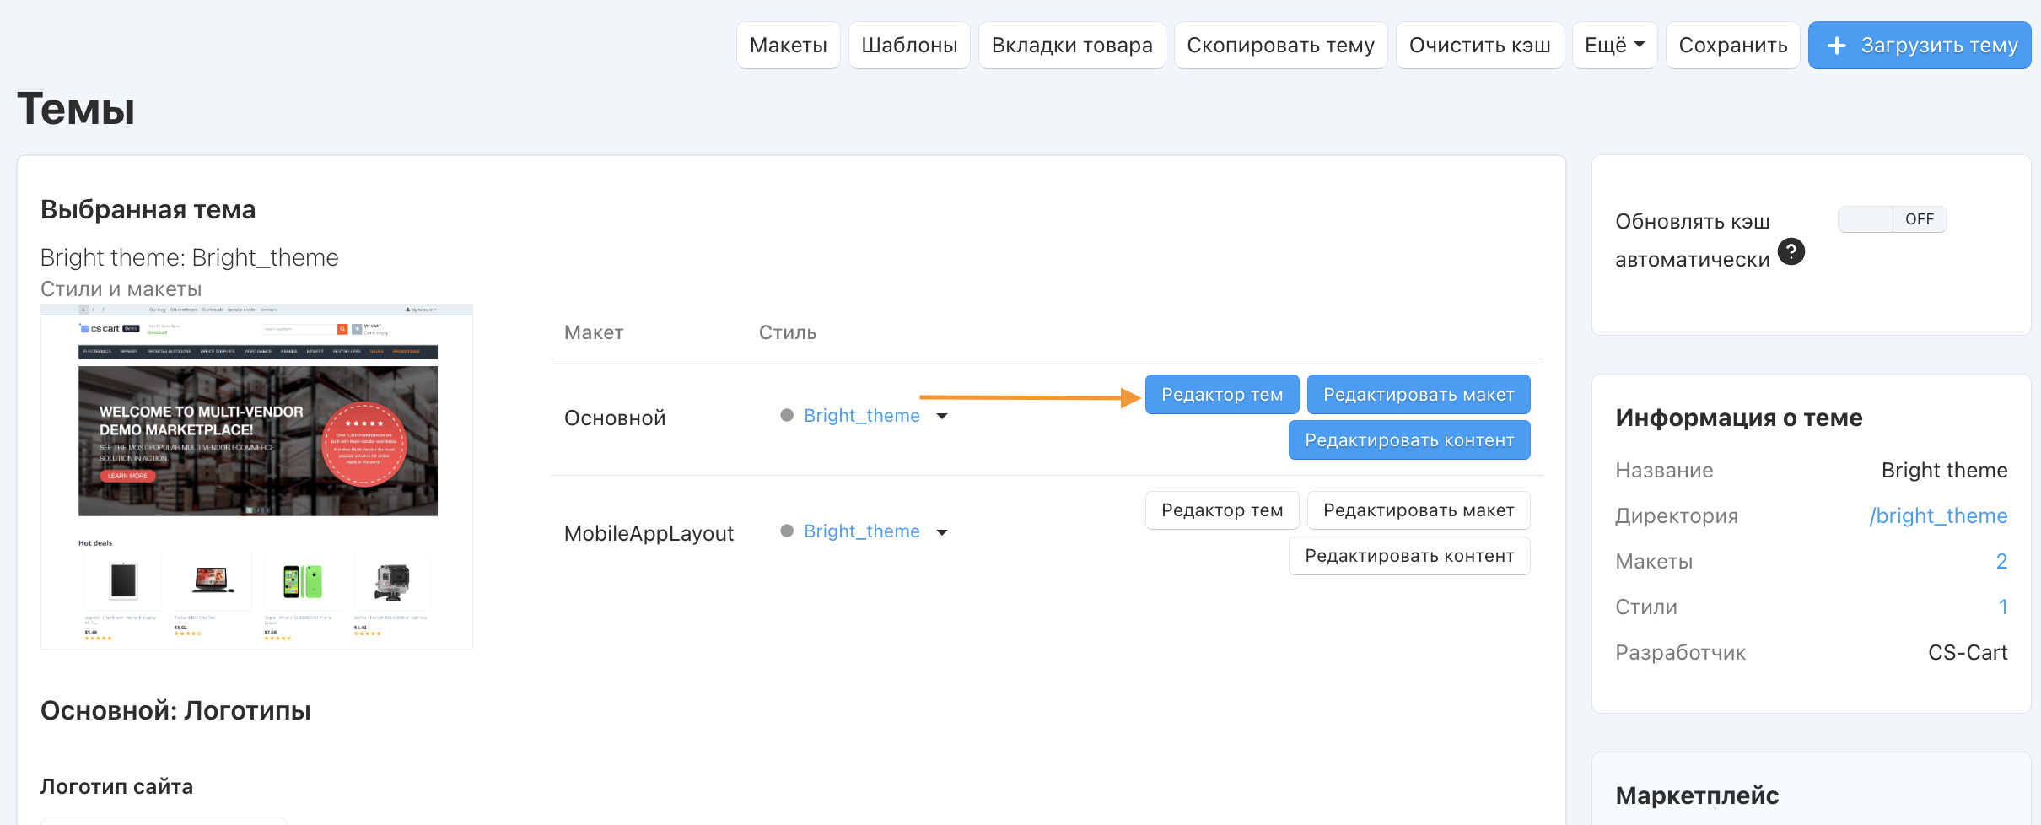
Task: Click Редактировать макет for Основной layout
Action: click(x=1418, y=395)
